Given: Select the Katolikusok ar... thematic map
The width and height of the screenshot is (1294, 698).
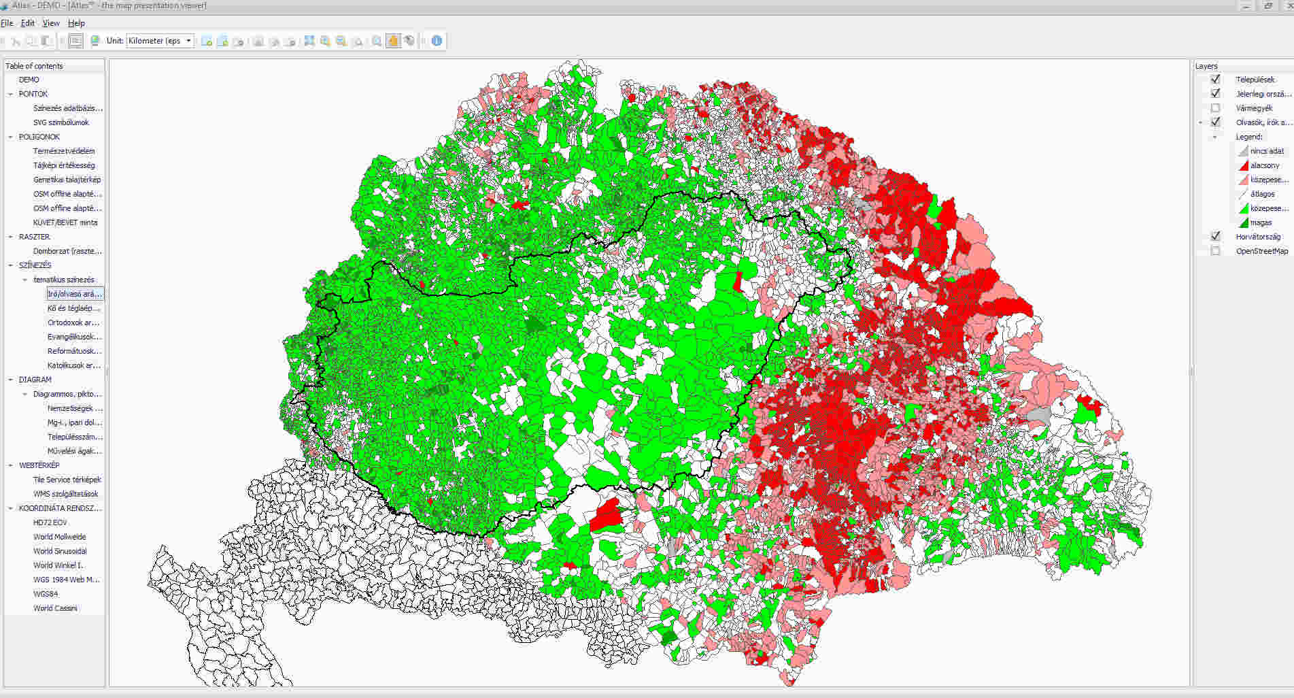Looking at the screenshot, I should coord(74,365).
